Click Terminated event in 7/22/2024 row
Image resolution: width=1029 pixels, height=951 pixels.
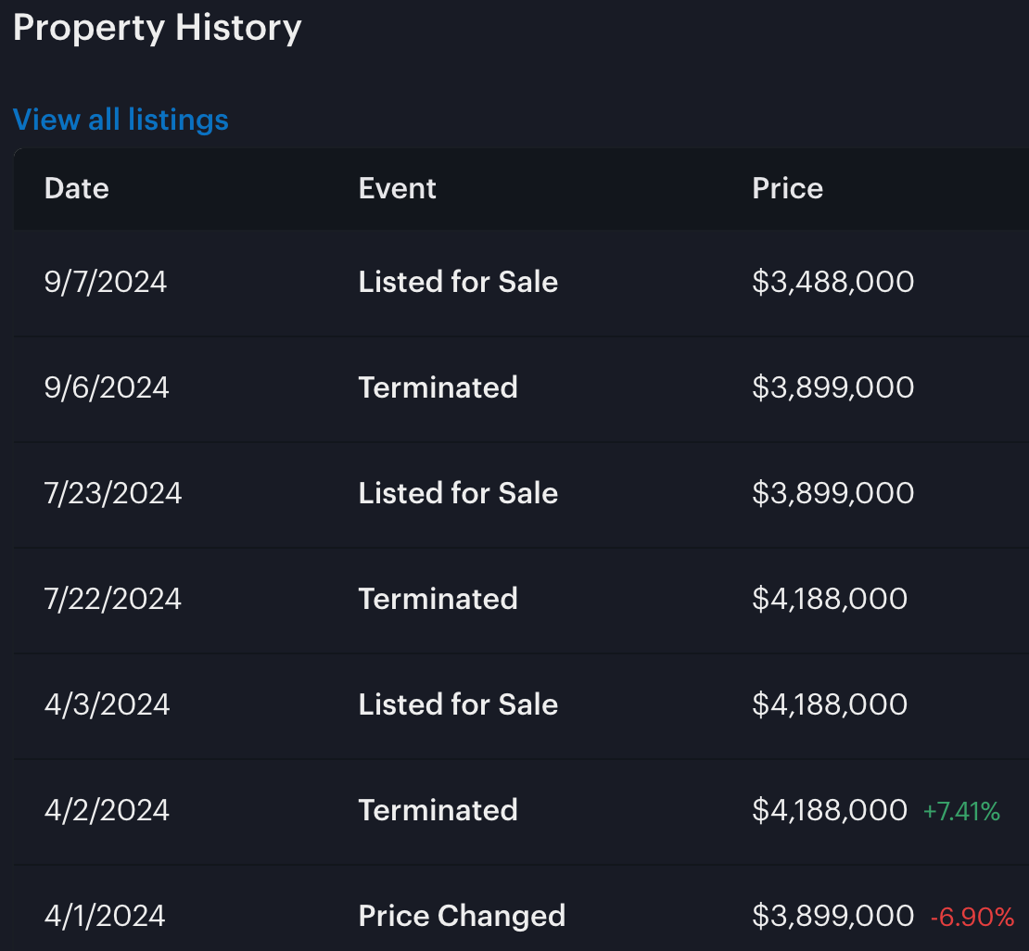pyautogui.click(x=438, y=599)
